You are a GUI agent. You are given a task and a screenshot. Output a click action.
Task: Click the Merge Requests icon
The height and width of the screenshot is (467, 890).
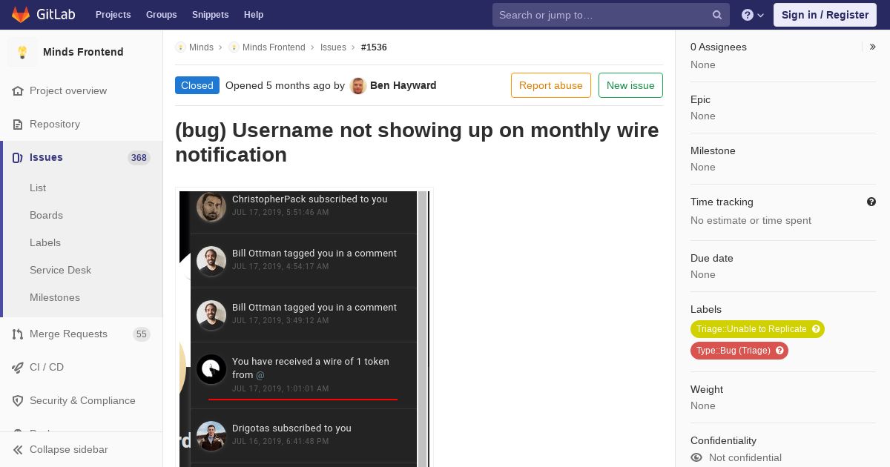(18, 334)
